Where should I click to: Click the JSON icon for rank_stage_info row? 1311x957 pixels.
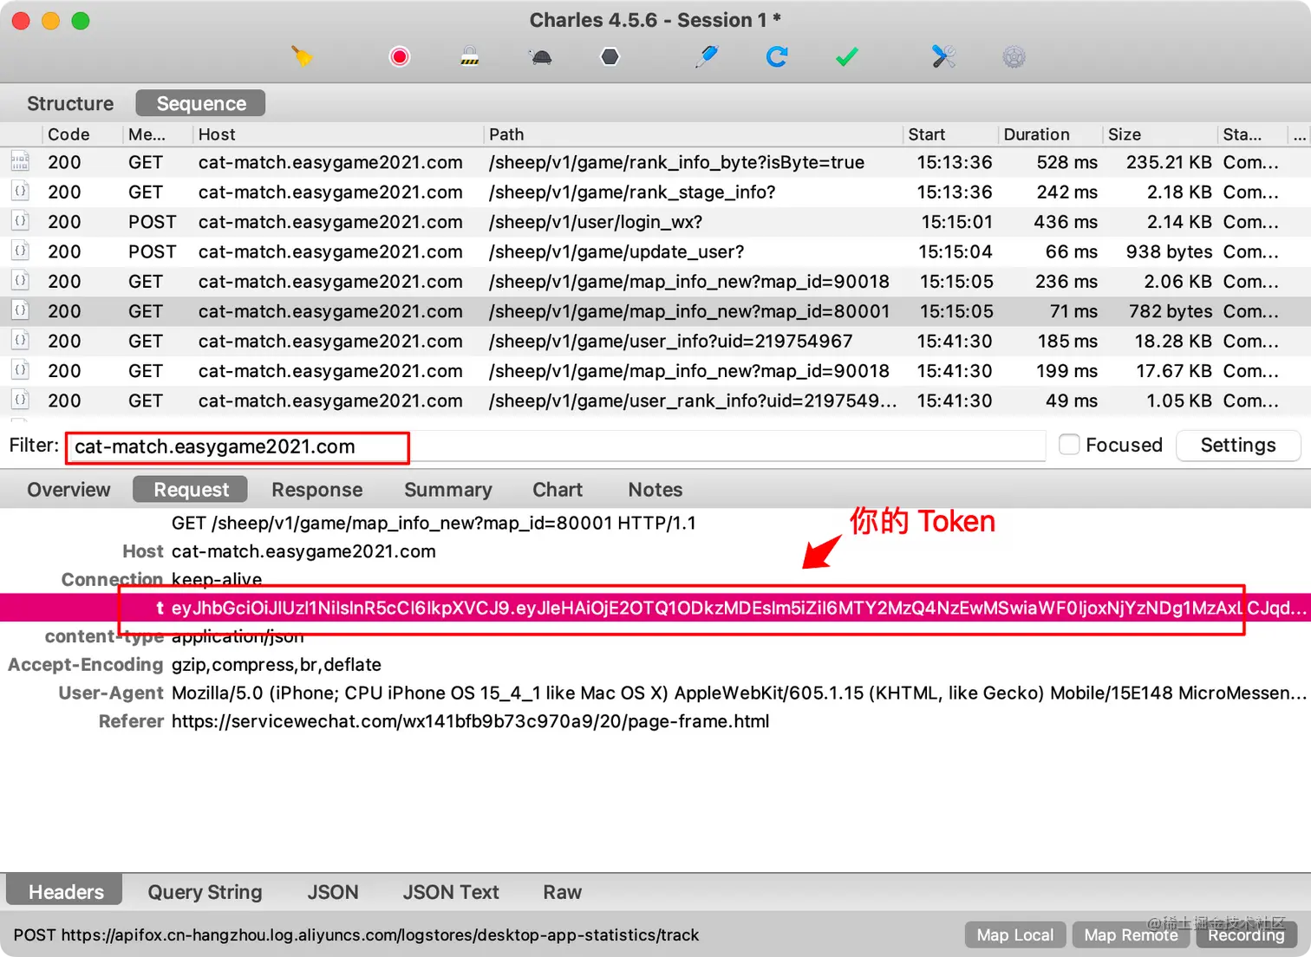click(20, 192)
